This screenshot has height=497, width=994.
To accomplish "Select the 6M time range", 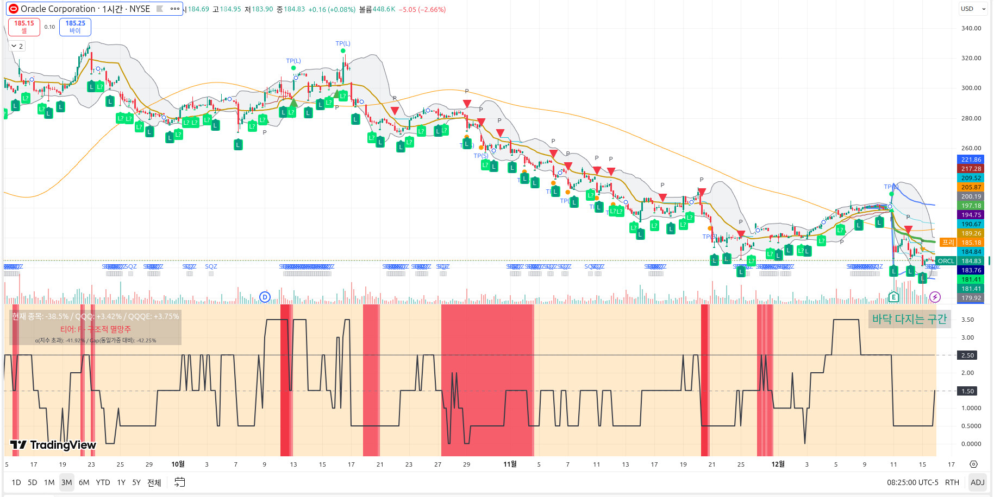I will (84, 482).
